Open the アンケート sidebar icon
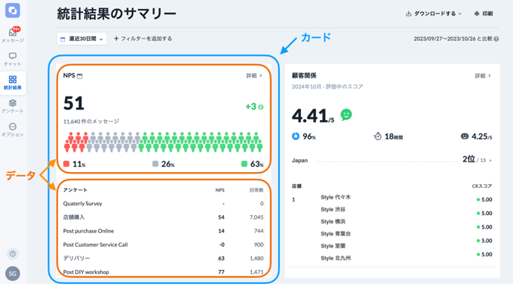 [x=13, y=106]
